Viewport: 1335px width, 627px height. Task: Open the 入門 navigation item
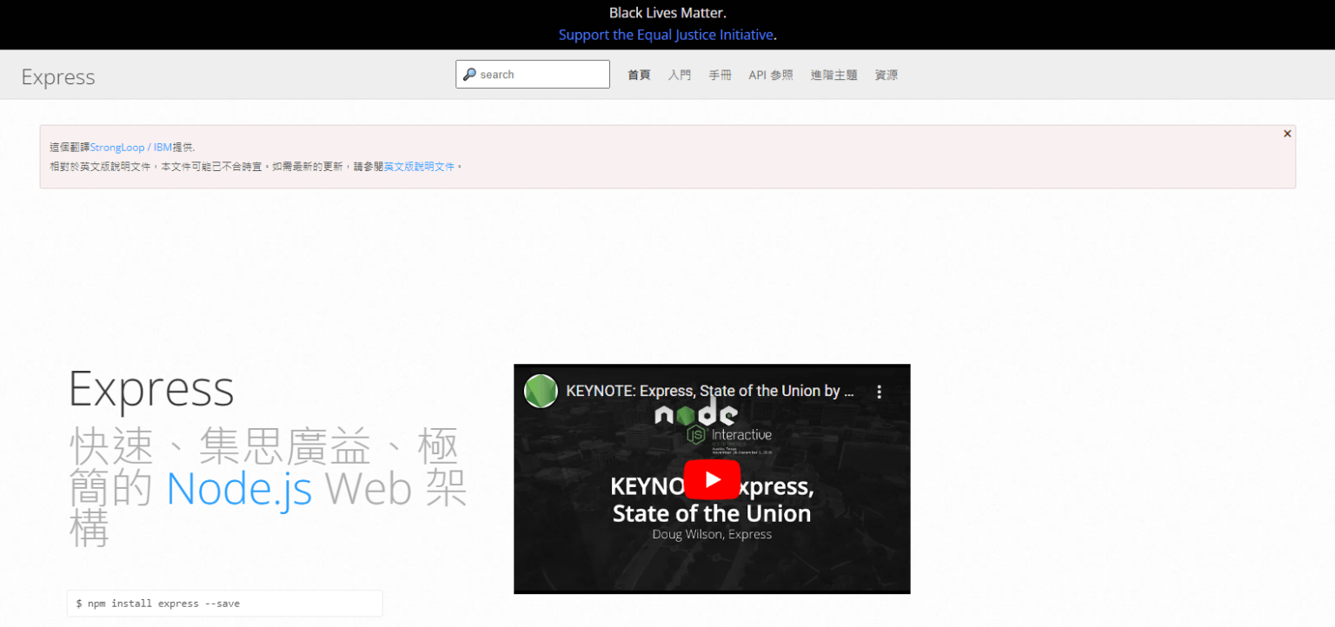pos(680,75)
